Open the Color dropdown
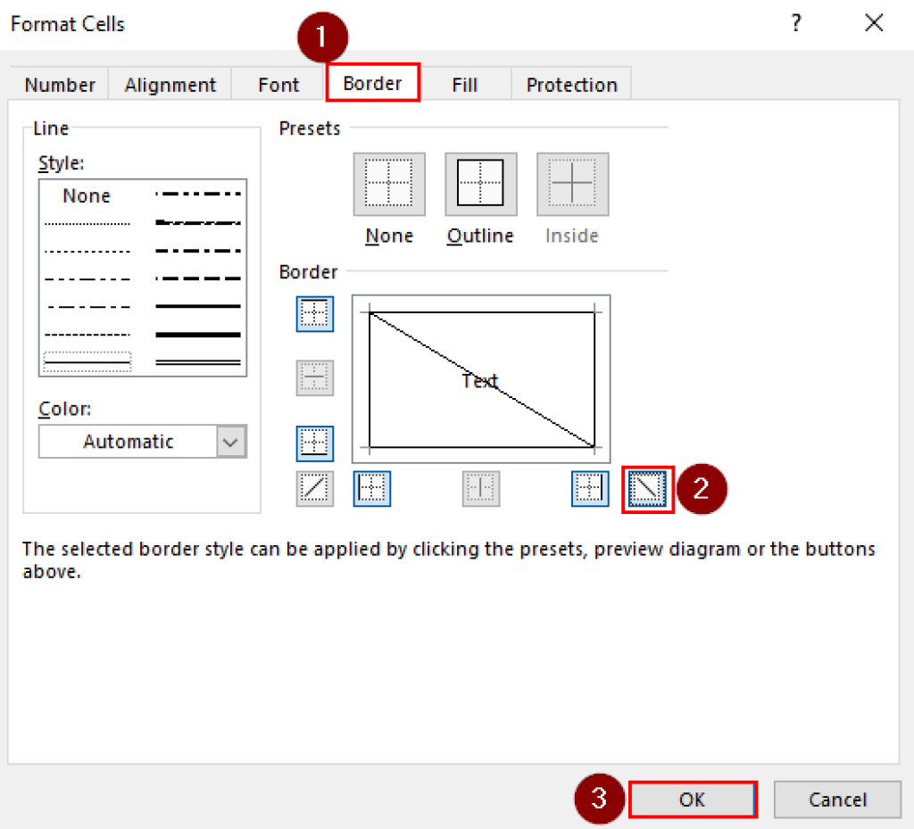 (x=231, y=441)
